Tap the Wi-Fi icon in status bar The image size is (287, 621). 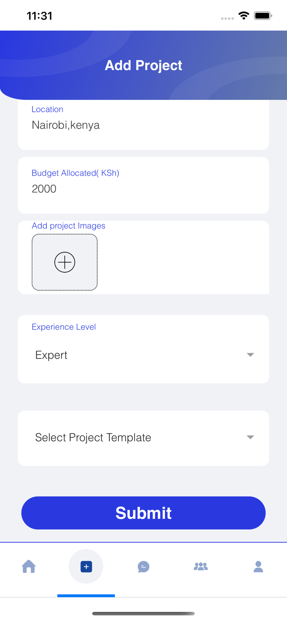[244, 15]
